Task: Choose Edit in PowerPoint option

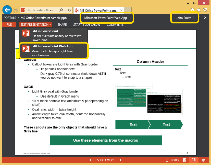Action: (53, 35)
